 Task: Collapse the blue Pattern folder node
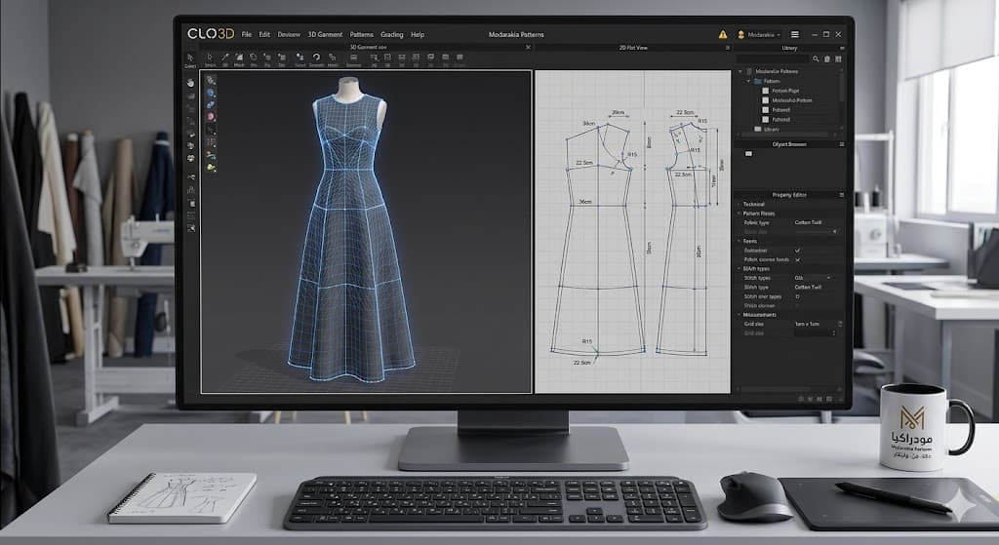[x=748, y=81]
